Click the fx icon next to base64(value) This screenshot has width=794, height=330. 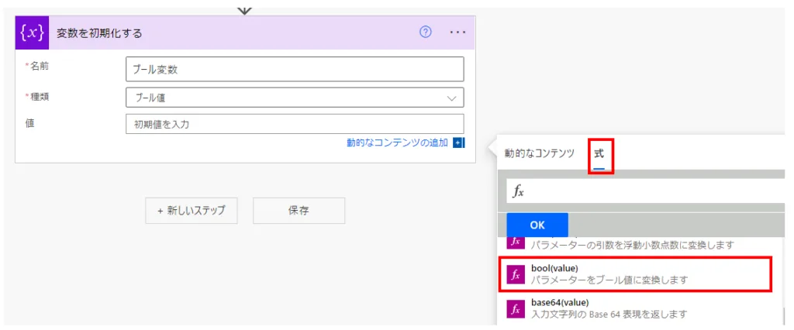tap(516, 308)
